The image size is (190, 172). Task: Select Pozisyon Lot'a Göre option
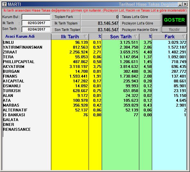pyautogui.click(x=140, y=23)
